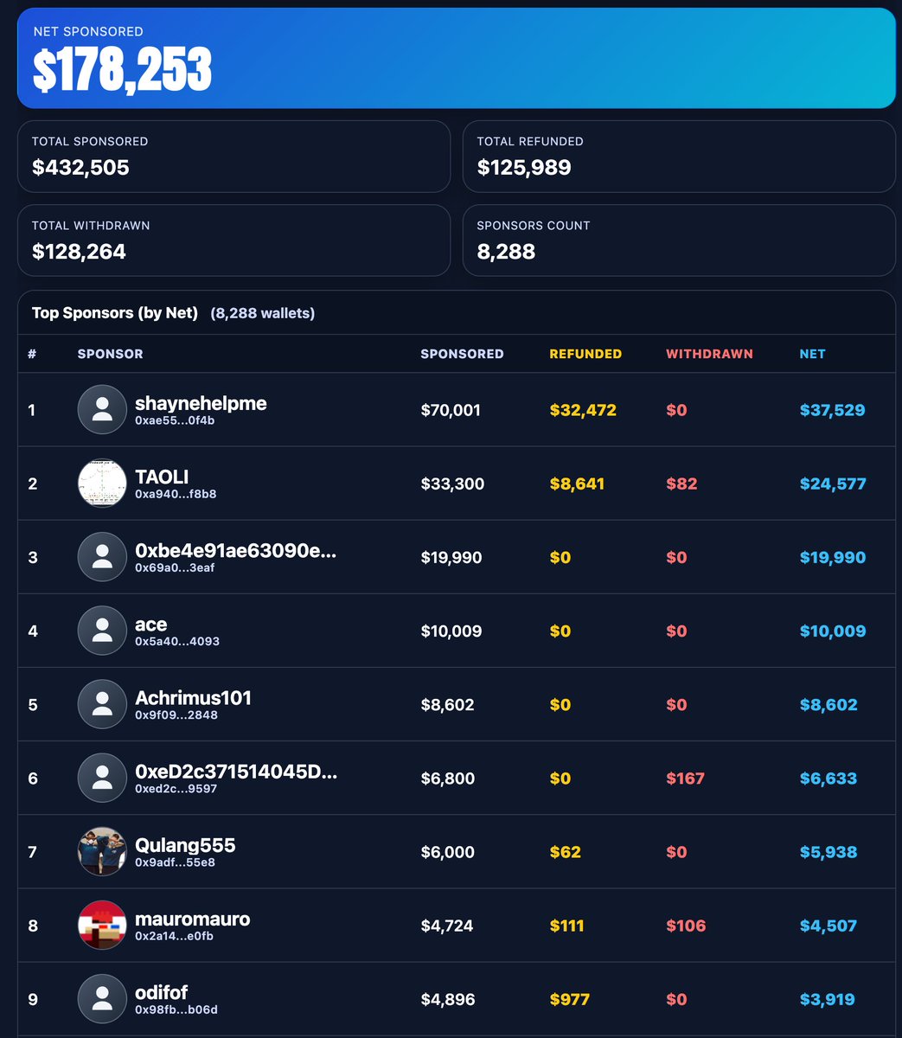Click shaynehelpme's avatar icon
This screenshot has height=1038, width=902.
pos(102,410)
